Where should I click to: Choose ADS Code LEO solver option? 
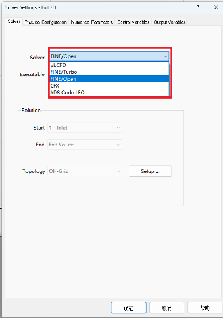(109, 93)
